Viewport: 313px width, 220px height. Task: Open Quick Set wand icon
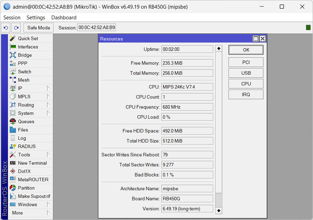pos(13,38)
